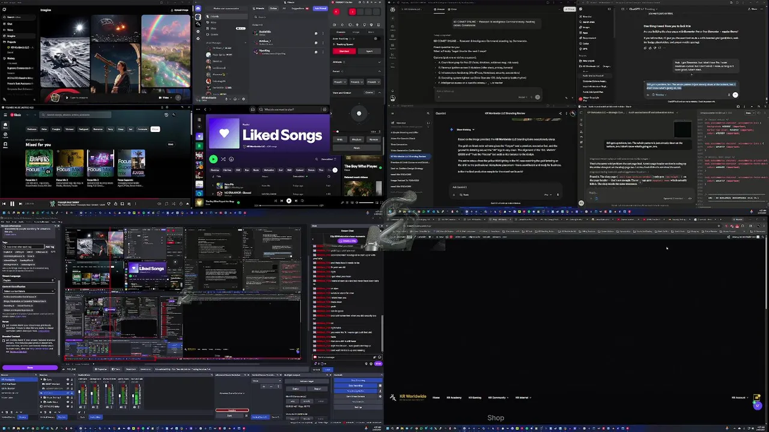Open Library in YouTube Music sidebar
Screen dimensions: 769x432
[5, 145]
